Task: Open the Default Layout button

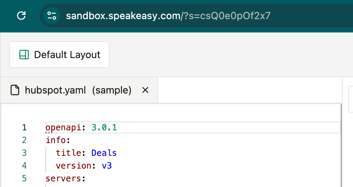Action: pyautogui.click(x=59, y=55)
